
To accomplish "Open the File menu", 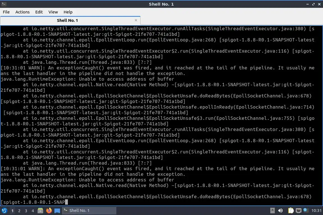I will 6,12.
